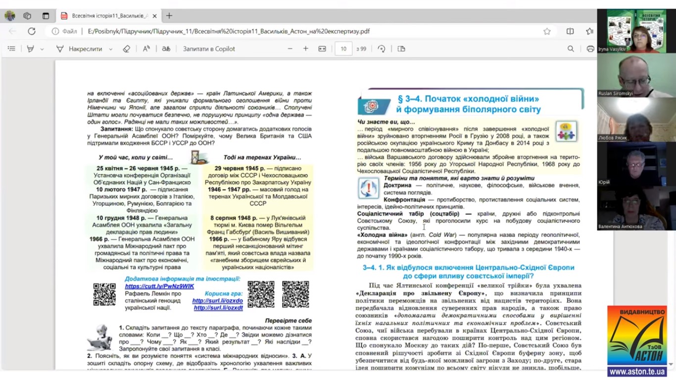Open a new browser tab
This screenshot has height=380, width=676.
[169, 16]
